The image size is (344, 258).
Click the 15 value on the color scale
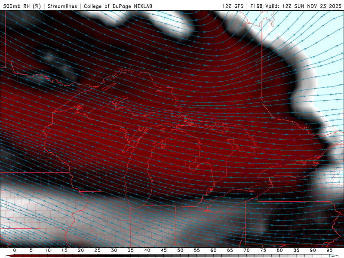point(64,250)
